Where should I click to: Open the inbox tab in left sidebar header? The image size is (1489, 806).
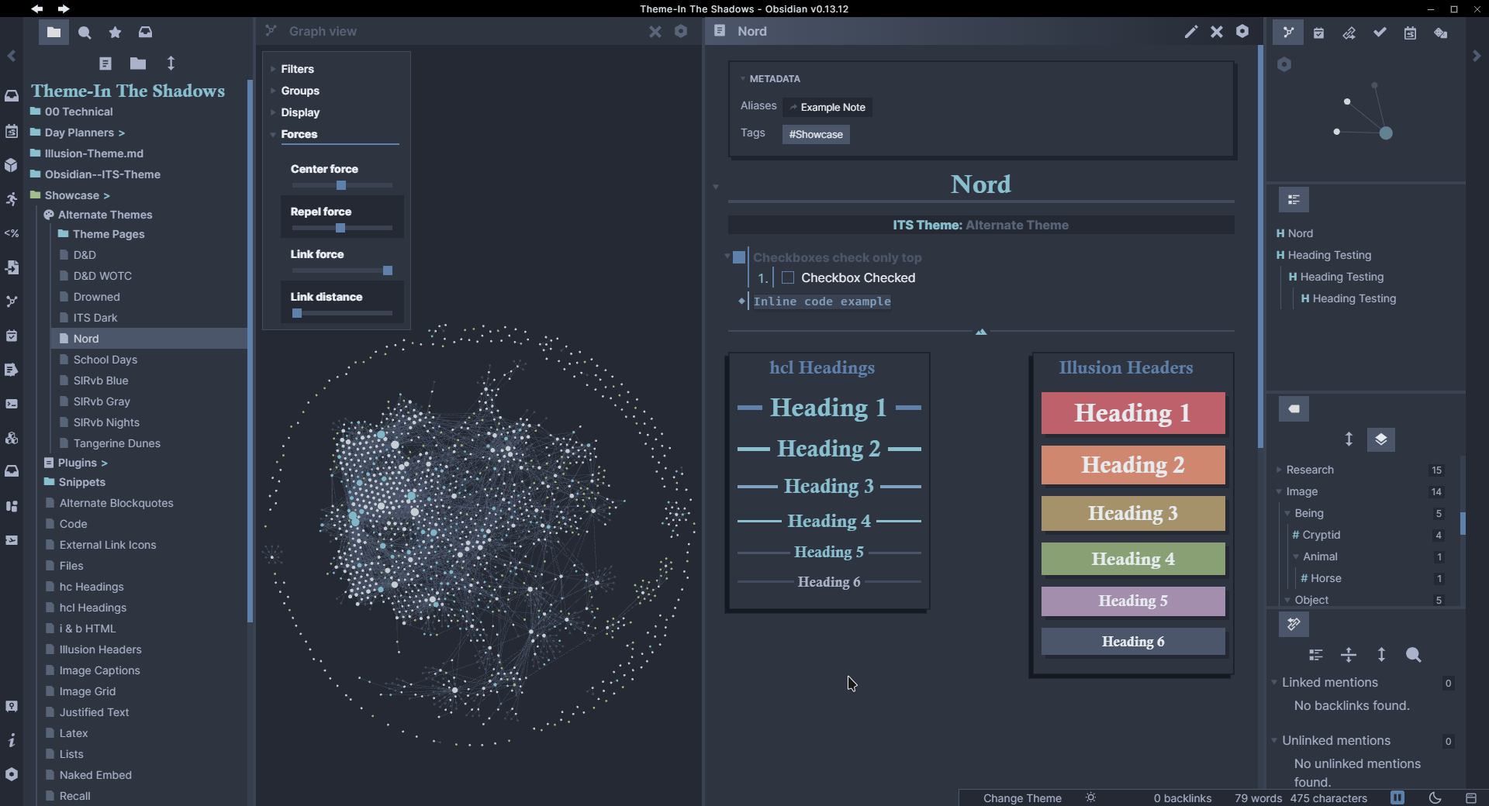click(145, 33)
